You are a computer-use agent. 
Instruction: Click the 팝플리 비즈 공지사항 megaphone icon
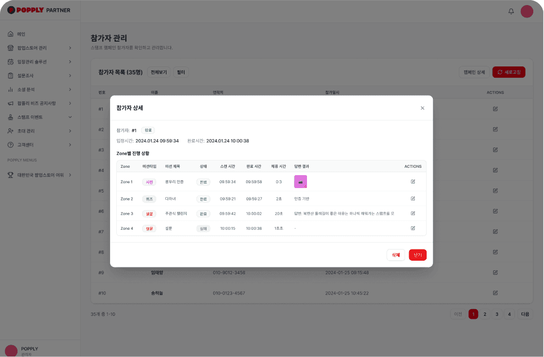point(10,104)
